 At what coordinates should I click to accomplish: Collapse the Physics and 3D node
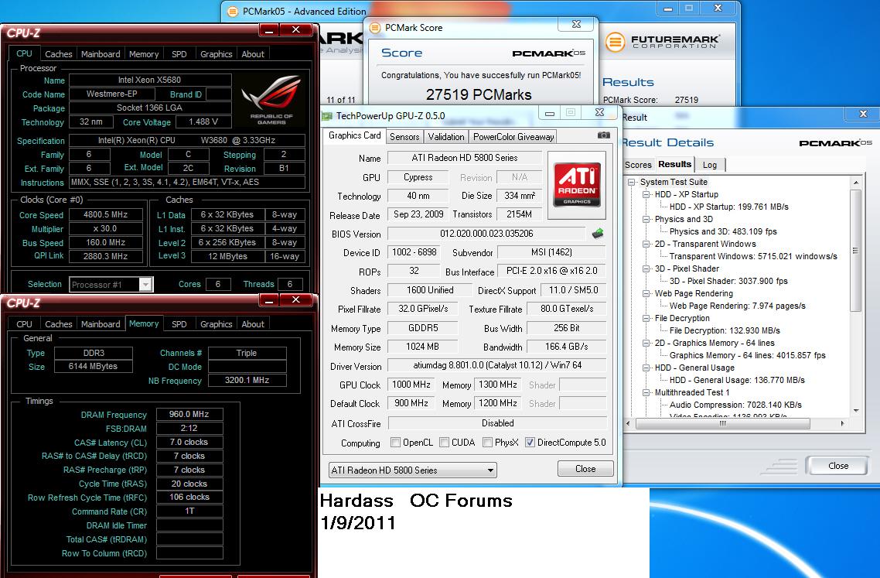coord(646,219)
